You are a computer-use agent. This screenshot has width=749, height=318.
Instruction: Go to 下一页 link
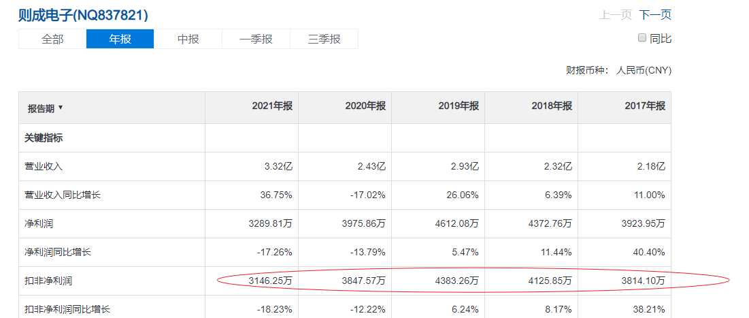coord(655,15)
